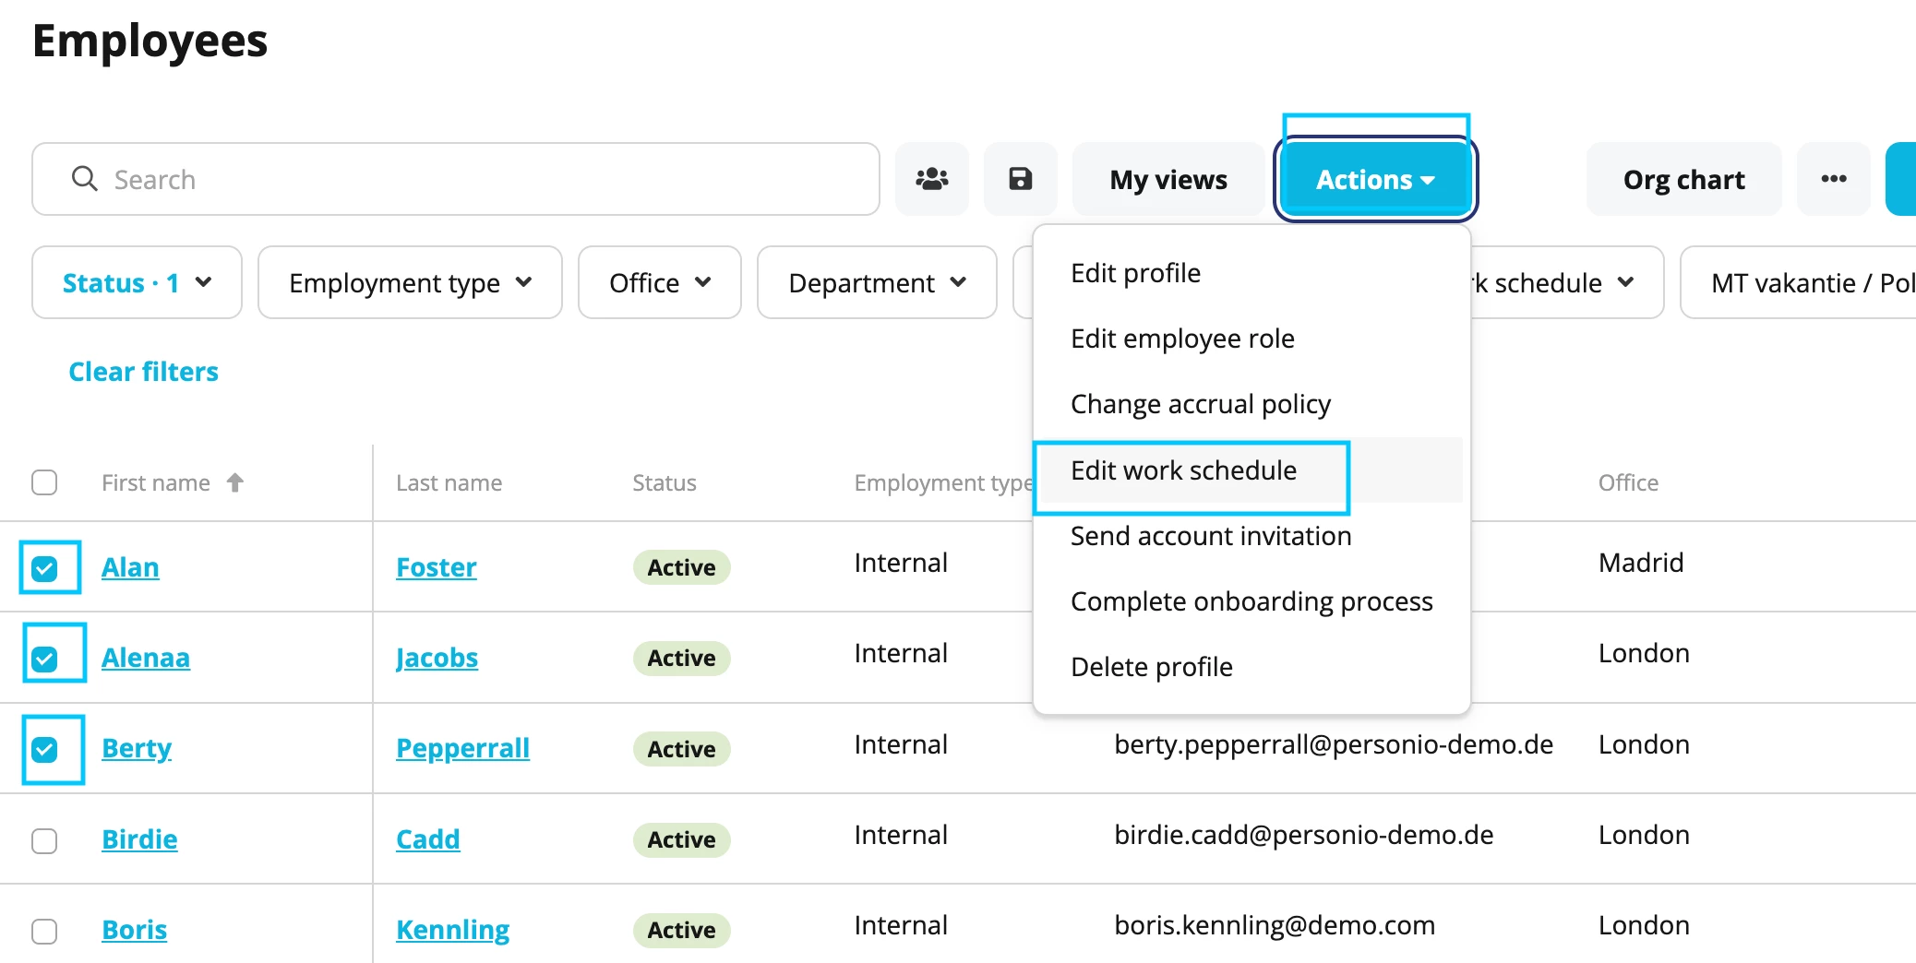
Task: Open Berty's profile link
Action: click(137, 748)
